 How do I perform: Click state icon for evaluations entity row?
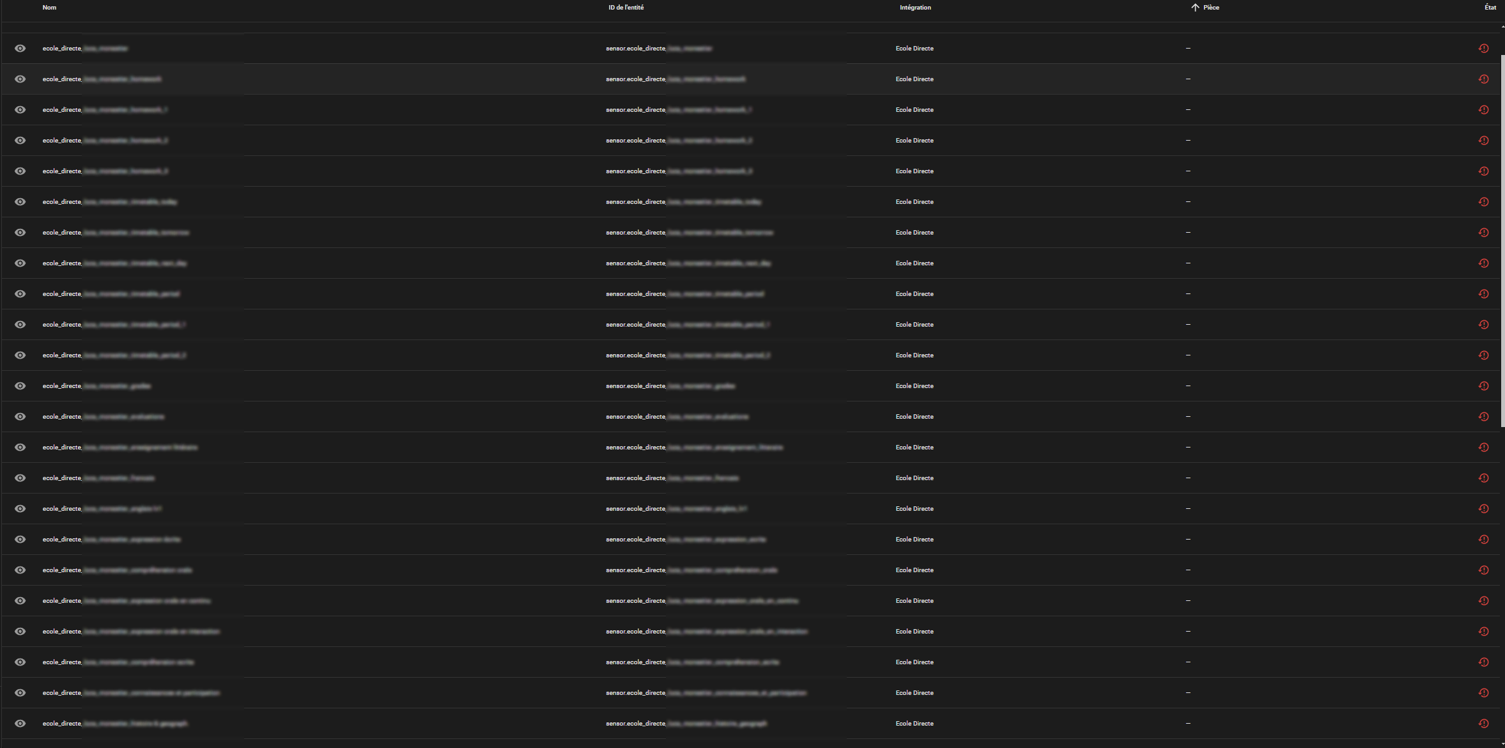pos(1483,417)
